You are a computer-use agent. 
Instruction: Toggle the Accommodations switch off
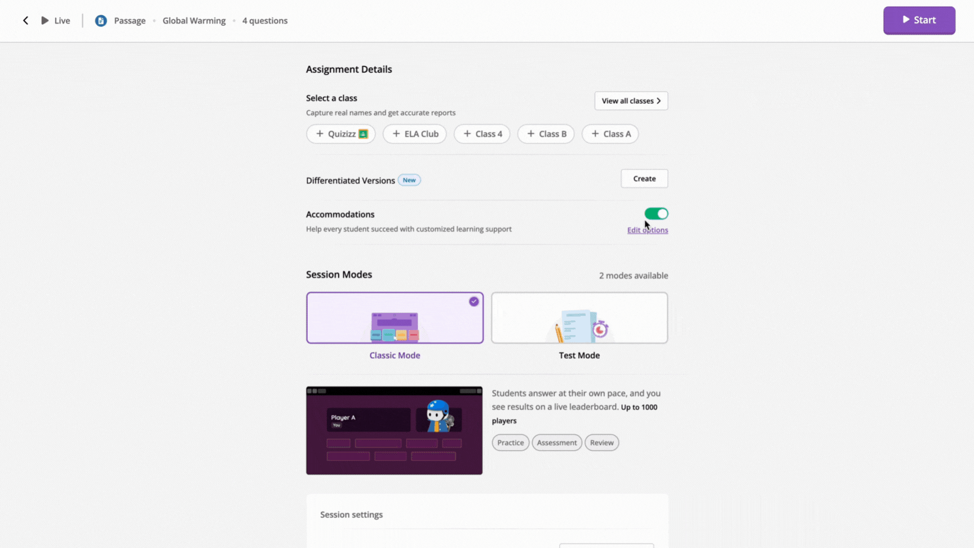(656, 214)
